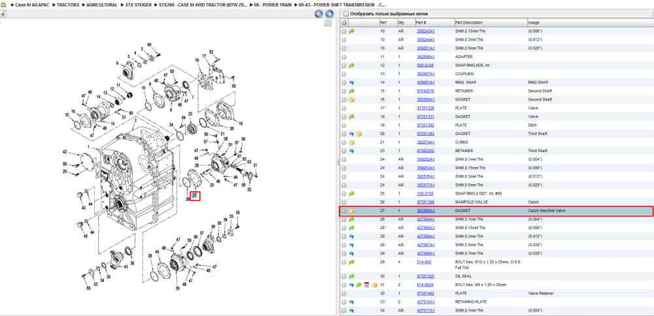Open 'AGRICULTURAL' breadcrumb
The width and height of the screenshot is (654, 316).
tap(102, 5)
